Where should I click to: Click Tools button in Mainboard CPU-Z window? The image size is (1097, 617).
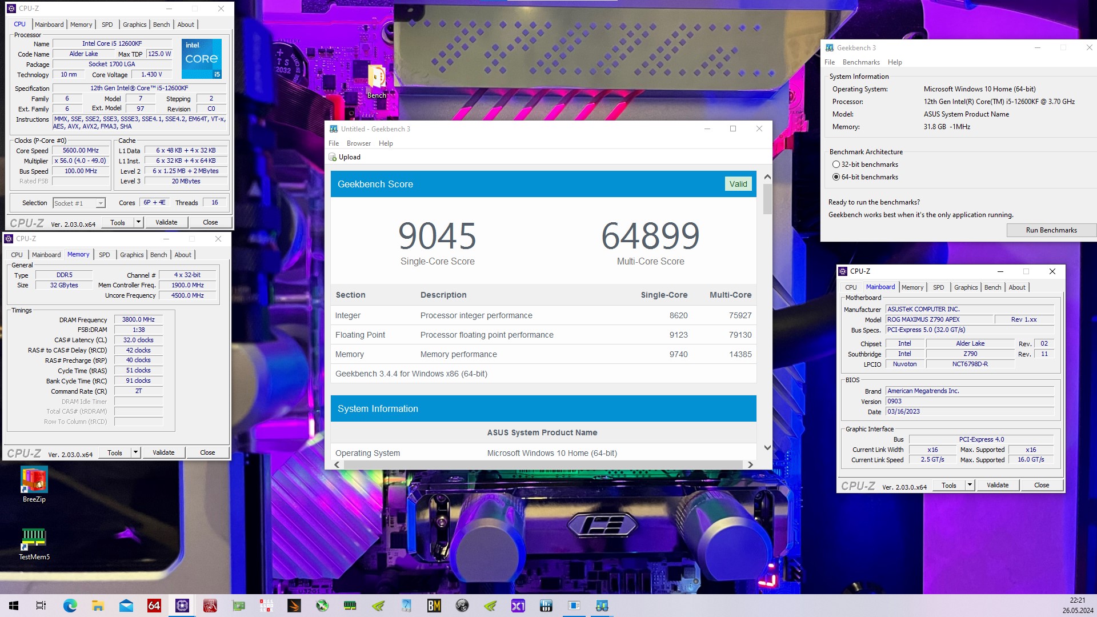[x=949, y=485]
